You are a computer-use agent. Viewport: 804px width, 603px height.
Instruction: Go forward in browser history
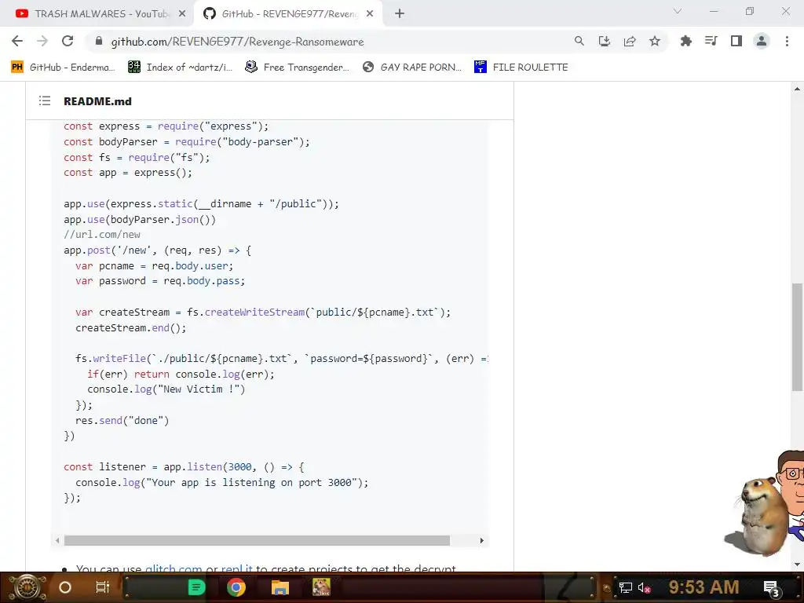(42, 41)
